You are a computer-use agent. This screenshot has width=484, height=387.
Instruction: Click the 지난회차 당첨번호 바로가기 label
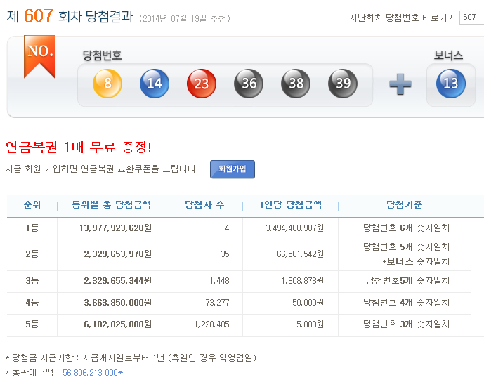(x=403, y=18)
